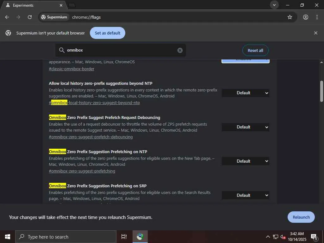Open dropdown for local history zero-prefix suggestions

point(246,93)
